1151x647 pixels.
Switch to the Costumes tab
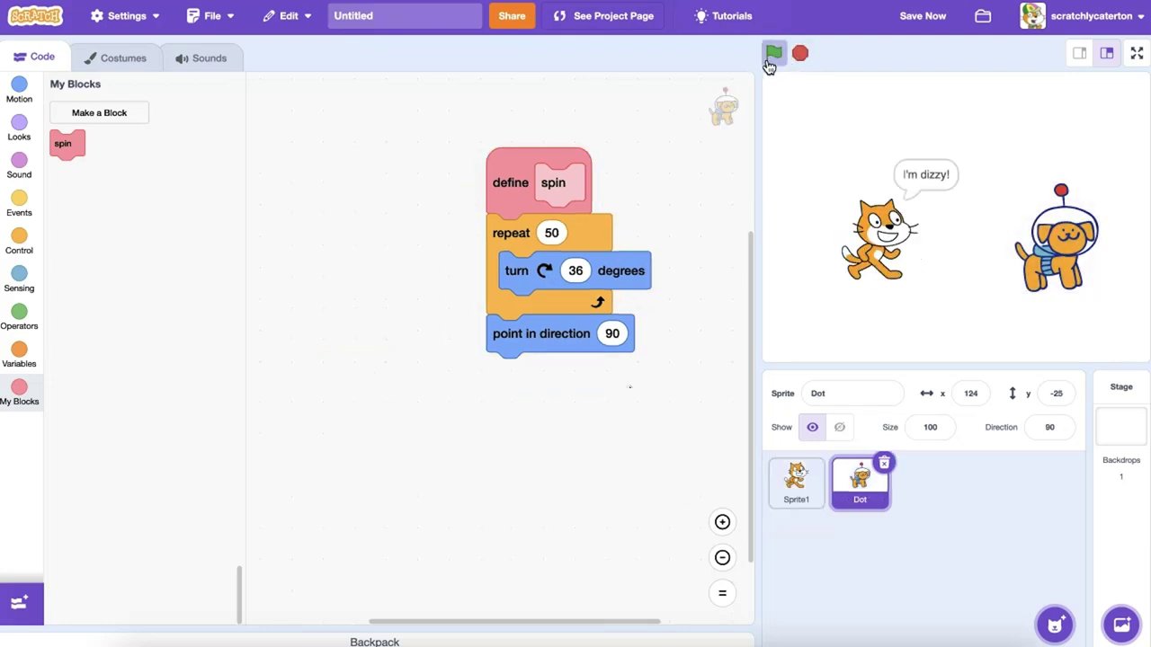[x=114, y=58]
